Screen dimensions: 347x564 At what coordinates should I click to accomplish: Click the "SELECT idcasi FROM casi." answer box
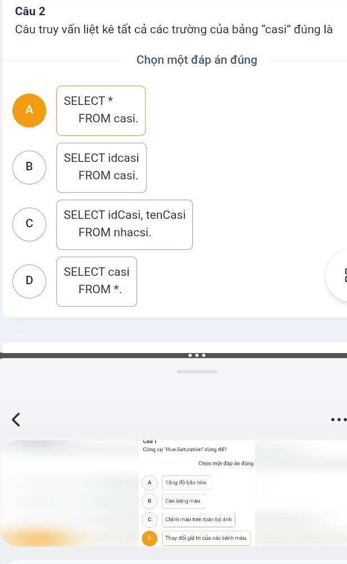pyautogui.click(x=102, y=168)
